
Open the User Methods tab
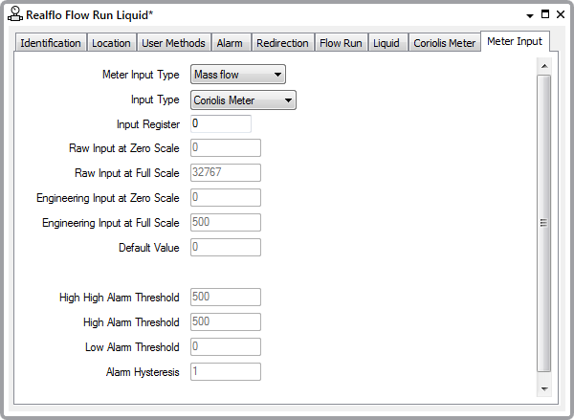click(173, 43)
